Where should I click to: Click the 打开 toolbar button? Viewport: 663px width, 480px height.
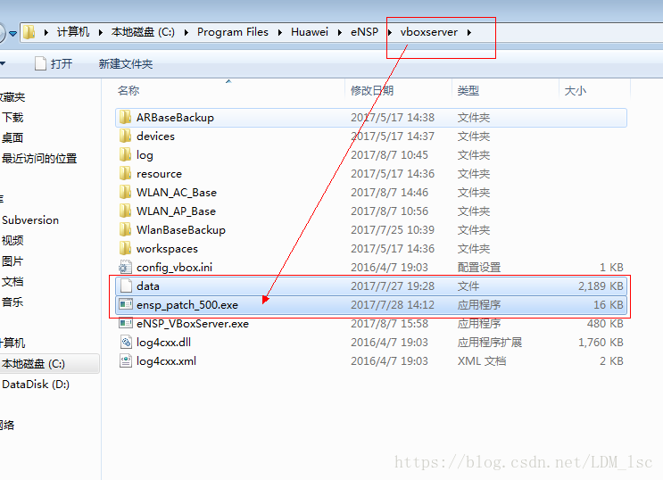click(54, 64)
